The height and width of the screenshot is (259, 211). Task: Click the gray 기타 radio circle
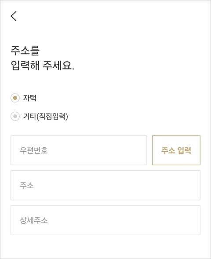pos(15,116)
